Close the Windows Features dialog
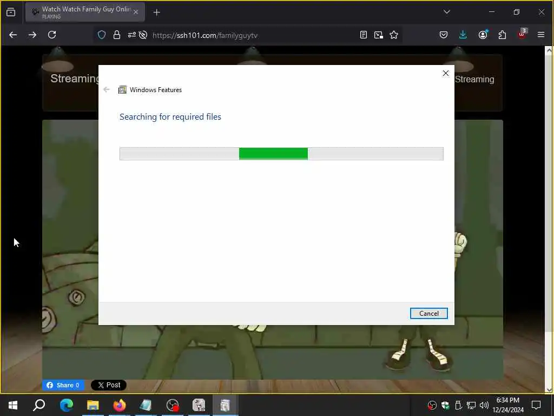Image resolution: width=554 pixels, height=416 pixels. point(446,73)
